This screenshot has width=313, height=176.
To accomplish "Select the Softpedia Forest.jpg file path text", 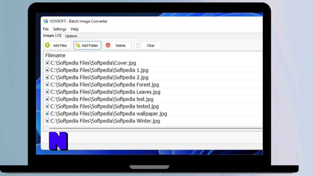I will [105, 85].
